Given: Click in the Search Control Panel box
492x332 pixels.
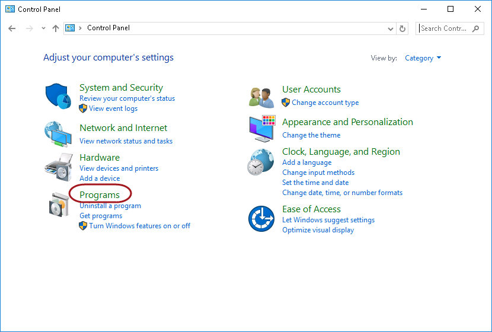Looking at the screenshot, I should [445, 28].
